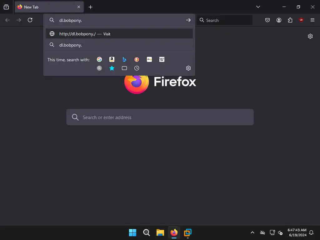Click Firefox icon in taskbar
Image resolution: width=320 pixels, height=240 pixels.
click(174, 232)
